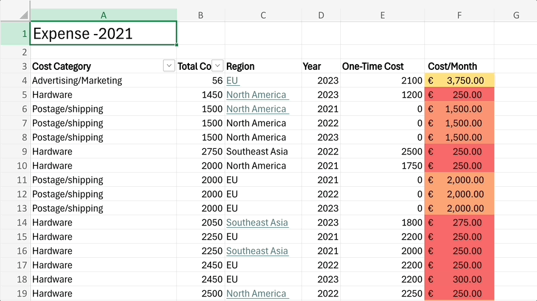Image resolution: width=537 pixels, height=301 pixels.
Task: Follow the Southeast Asia link in row 16
Action: pos(257,251)
